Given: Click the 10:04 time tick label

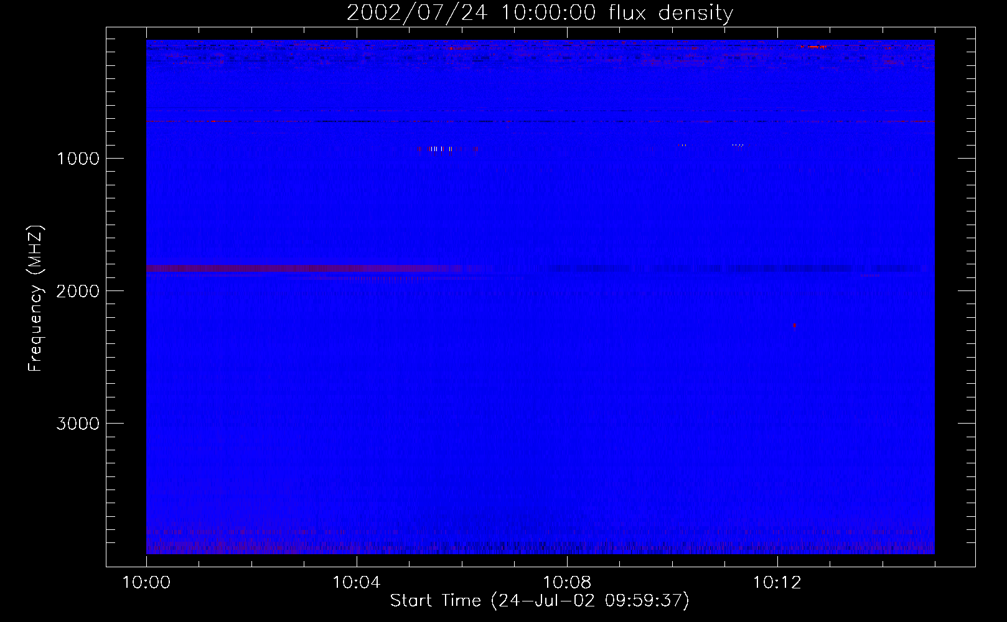Looking at the screenshot, I should (x=357, y=583).
